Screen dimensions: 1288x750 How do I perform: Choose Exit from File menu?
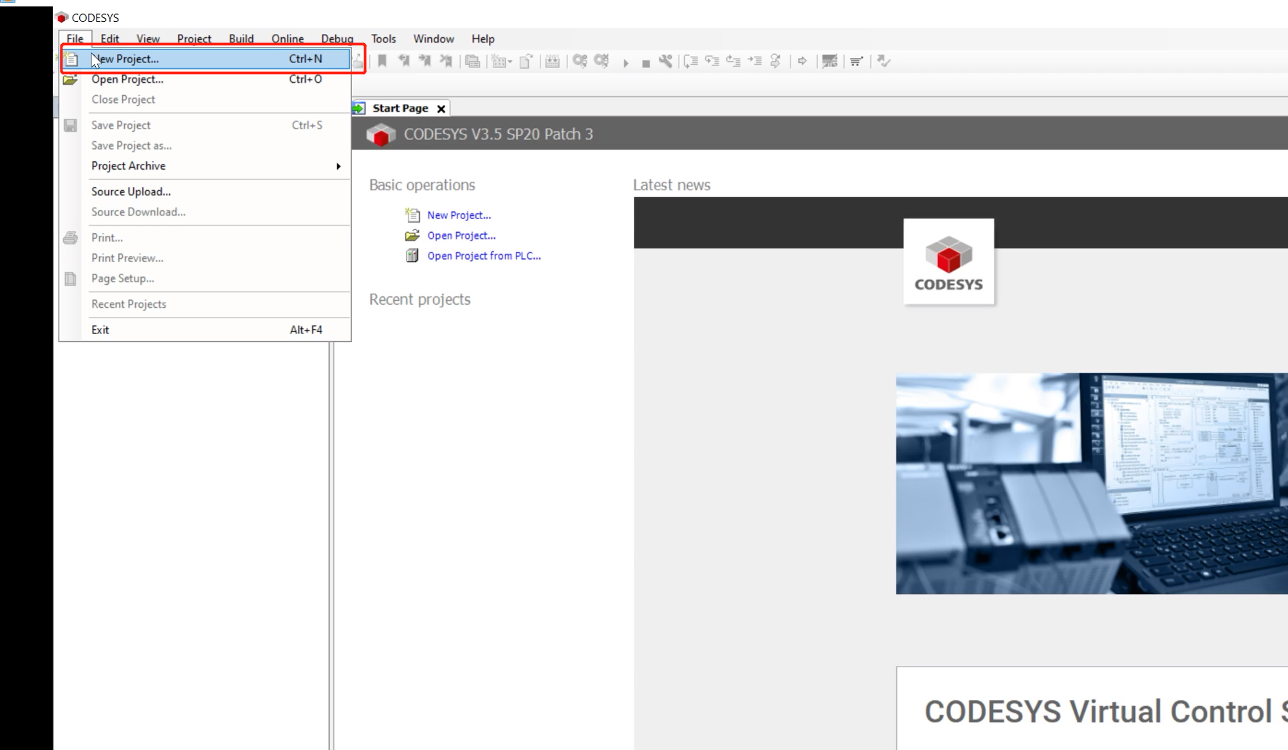tap(206, 330)
